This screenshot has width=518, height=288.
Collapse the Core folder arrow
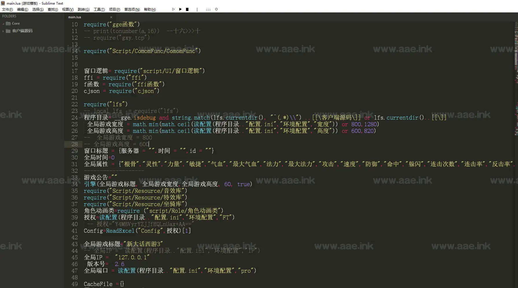coord(3,23)
